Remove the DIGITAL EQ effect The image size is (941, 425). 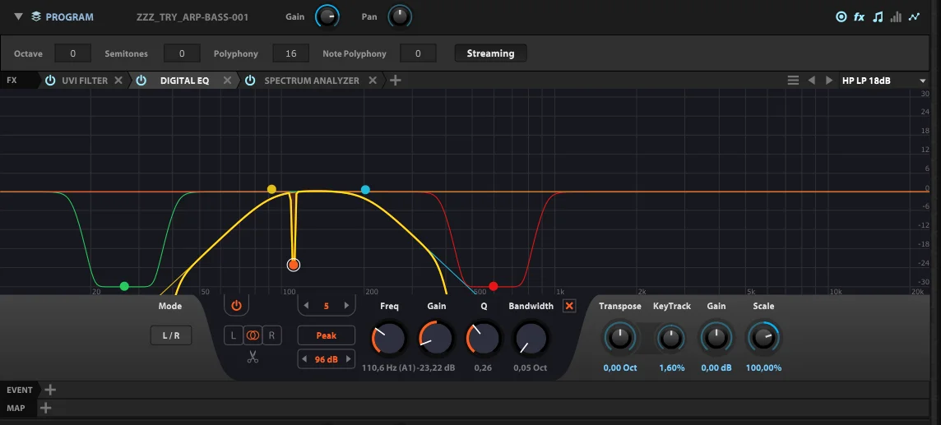pos(228,81)
